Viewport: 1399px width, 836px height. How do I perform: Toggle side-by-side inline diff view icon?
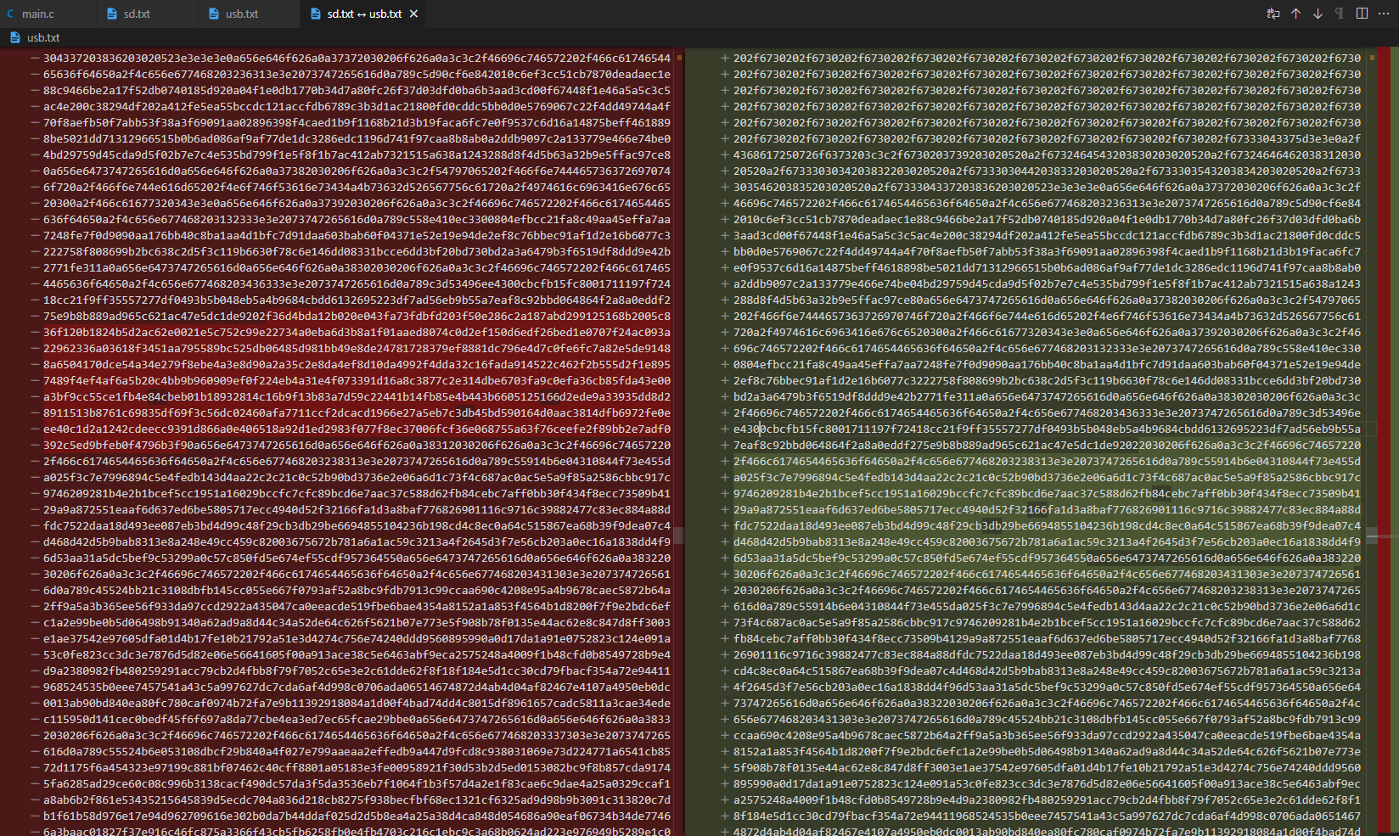(1362, 14)
